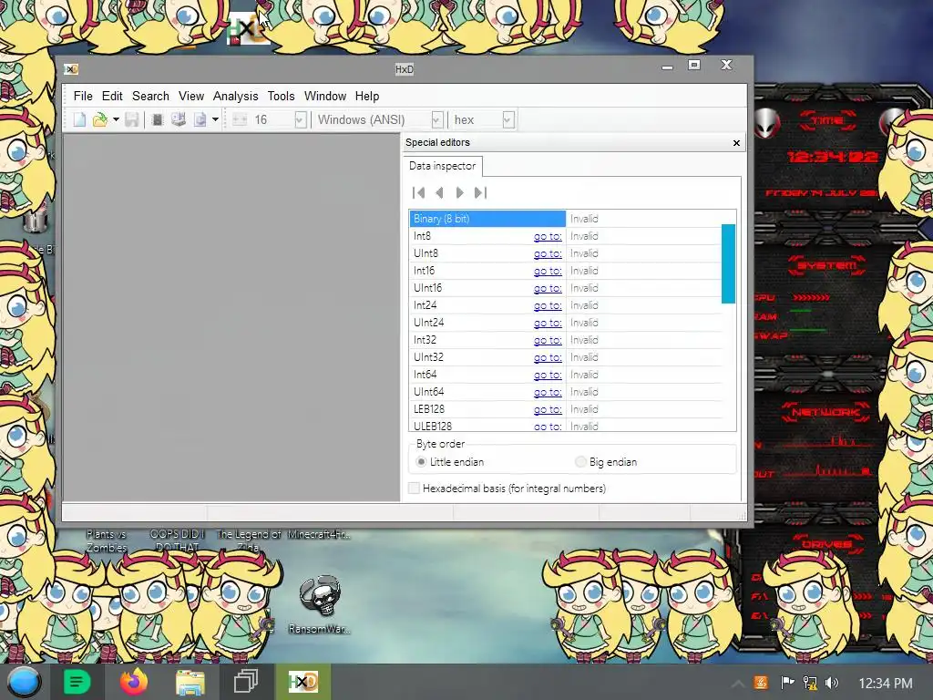Click the volume speaker tray icon
The height and width of the screenshot is (700, 933).
832,683
